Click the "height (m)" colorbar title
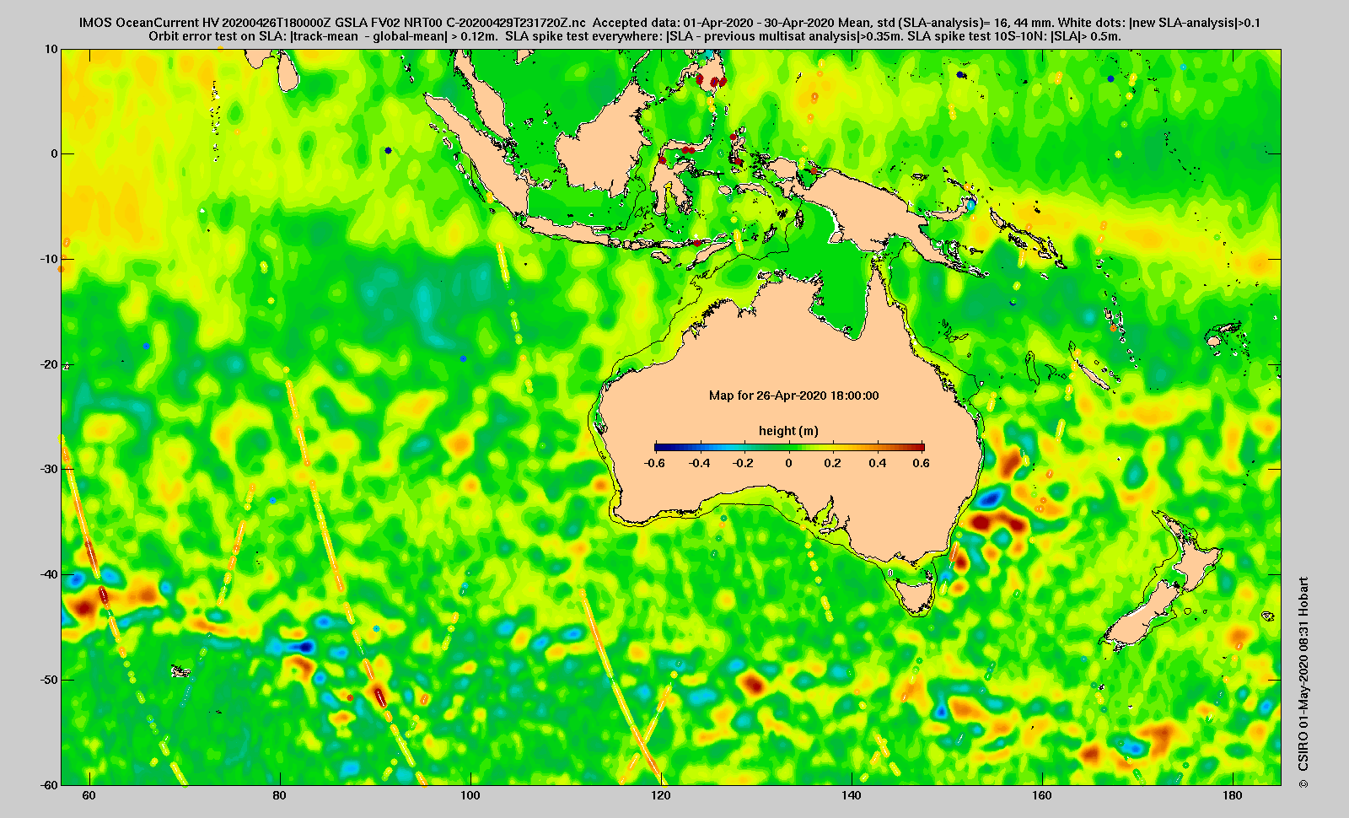 [x=788, y=431]
